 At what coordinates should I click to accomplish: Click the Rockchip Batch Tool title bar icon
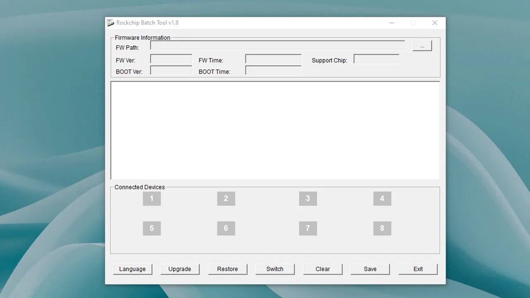click(x=110, y=23)
